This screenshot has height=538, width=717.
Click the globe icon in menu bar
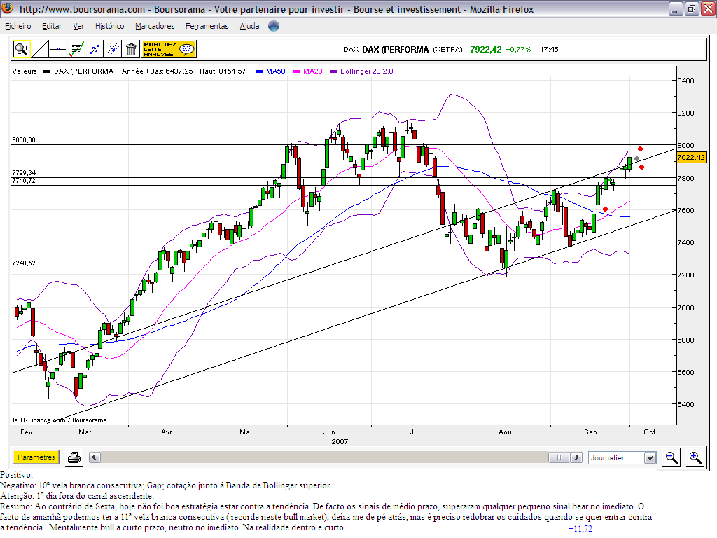click(x=274, y=26)
